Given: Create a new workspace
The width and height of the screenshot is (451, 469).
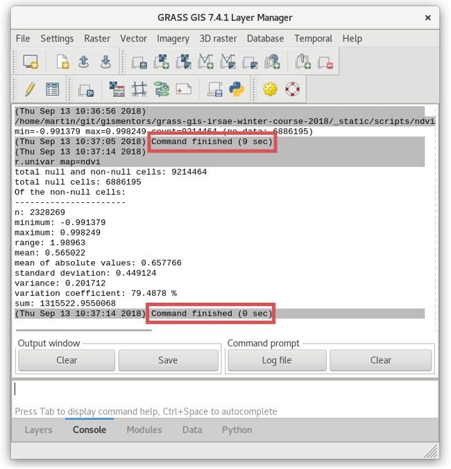Looking at the screenshot, I should pos(62,62).
